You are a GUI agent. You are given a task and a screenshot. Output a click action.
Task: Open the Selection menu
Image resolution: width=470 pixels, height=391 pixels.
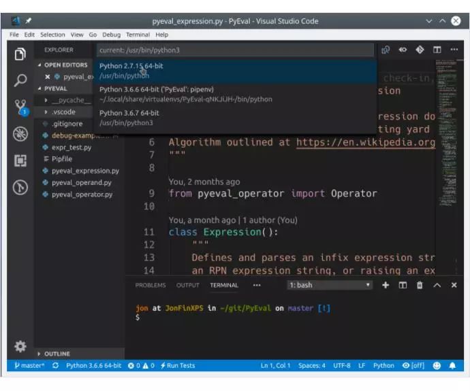tap(52, 35)
